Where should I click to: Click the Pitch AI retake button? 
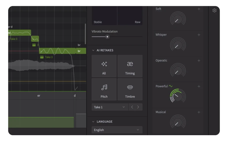pos(104,89)
